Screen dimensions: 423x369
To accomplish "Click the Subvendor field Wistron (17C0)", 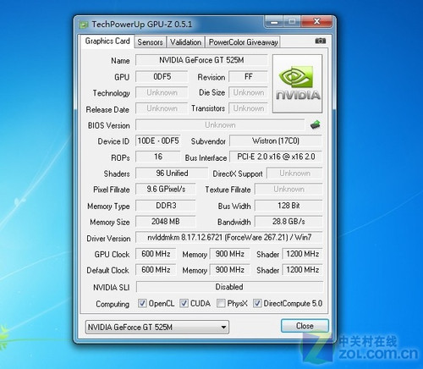I will pos(276,140).
